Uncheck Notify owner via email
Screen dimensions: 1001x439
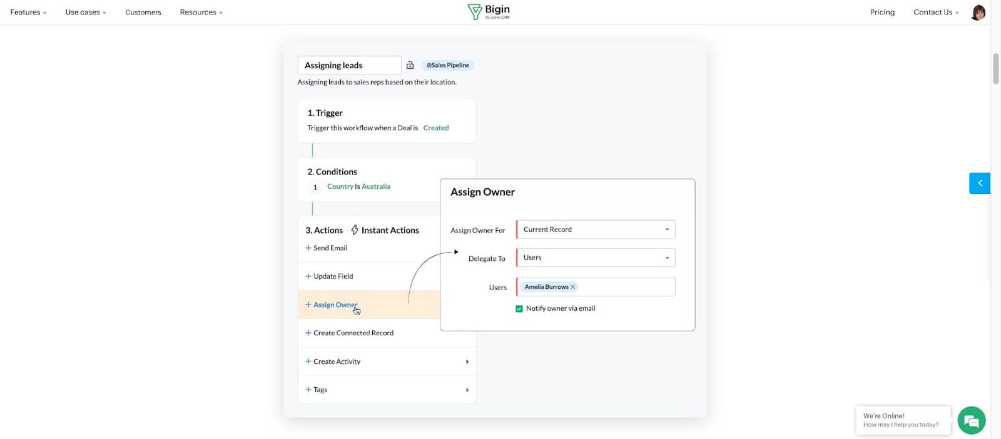click(x=519, y=308)
